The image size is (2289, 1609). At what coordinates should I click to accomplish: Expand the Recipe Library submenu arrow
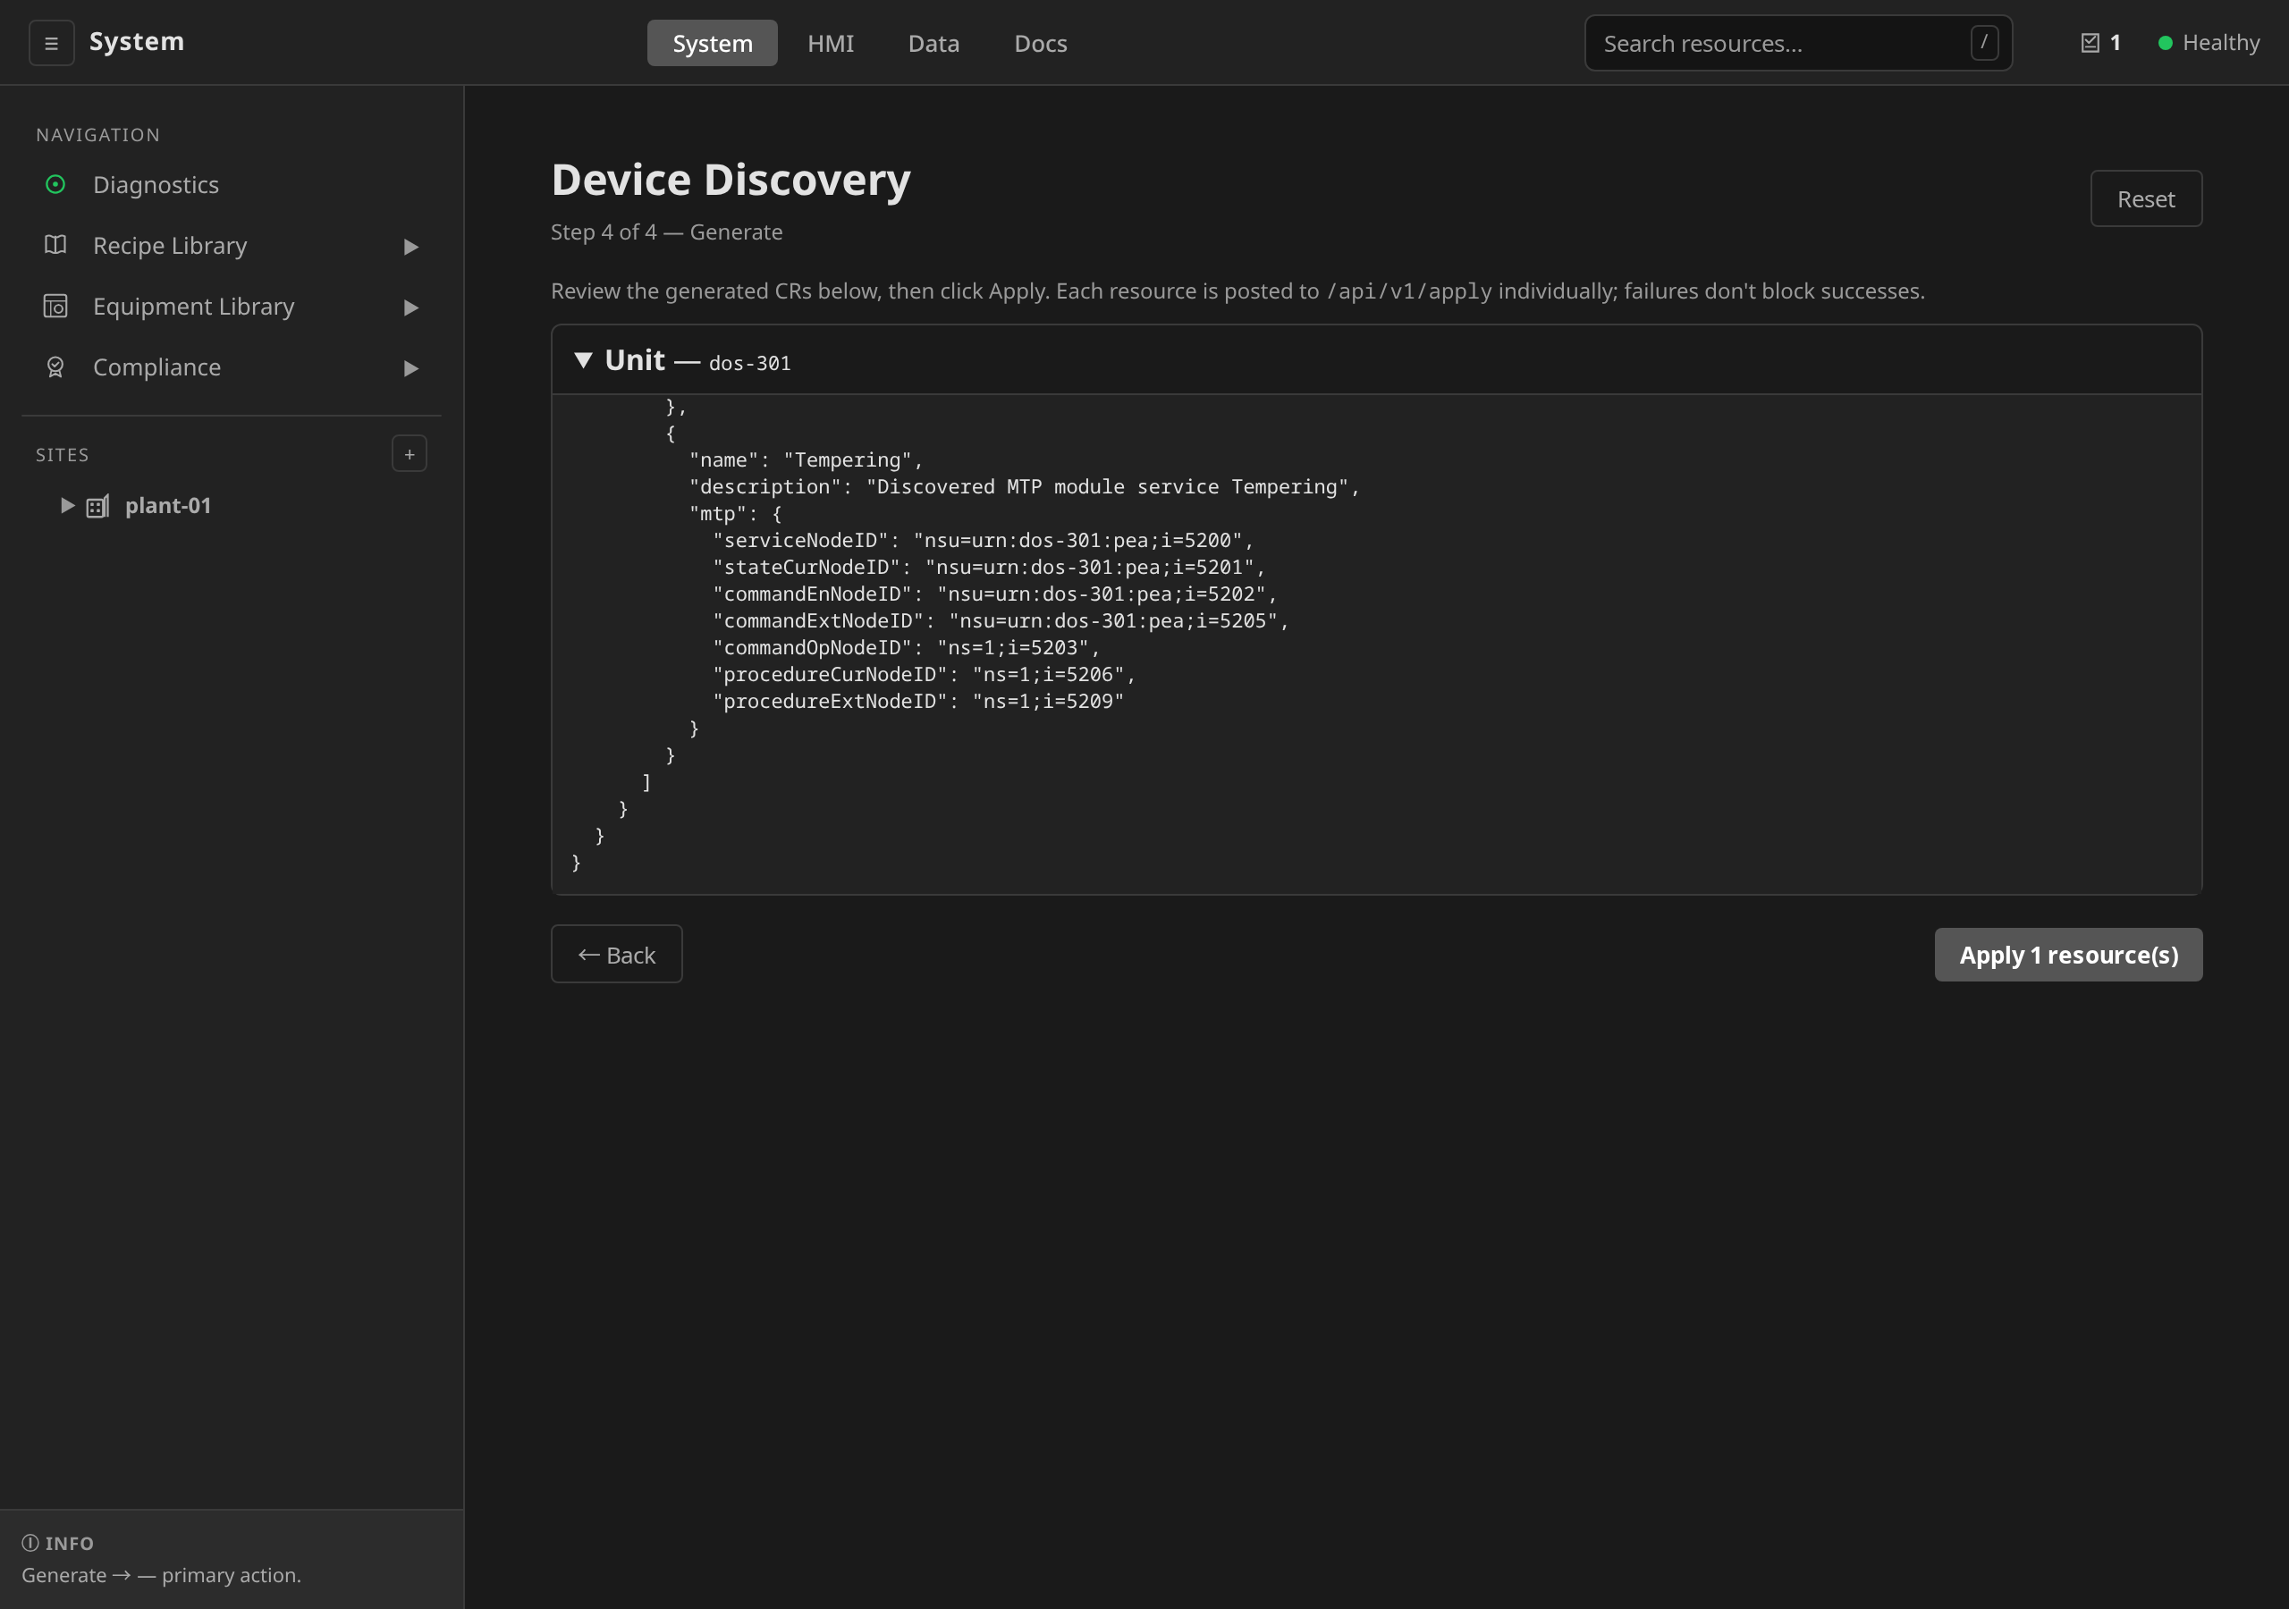[x=410, y=246]
